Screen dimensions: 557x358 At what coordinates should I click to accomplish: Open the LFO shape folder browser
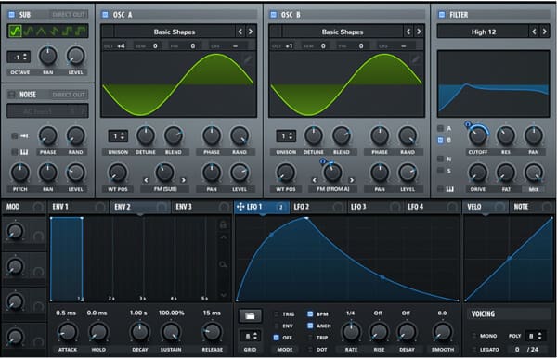[x=250, y=315]
